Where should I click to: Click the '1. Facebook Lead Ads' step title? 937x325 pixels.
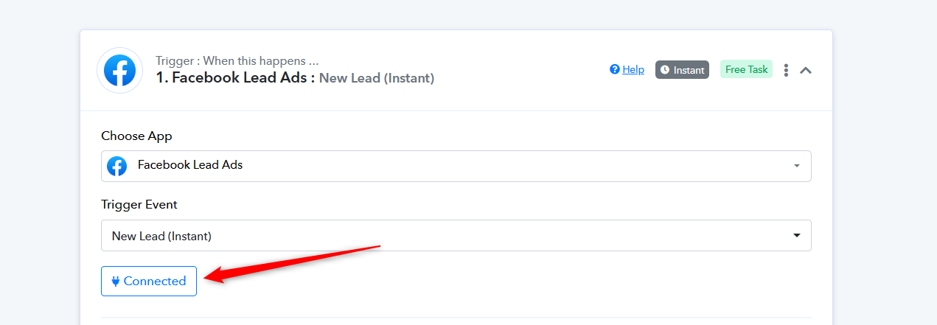click(236, 77)
